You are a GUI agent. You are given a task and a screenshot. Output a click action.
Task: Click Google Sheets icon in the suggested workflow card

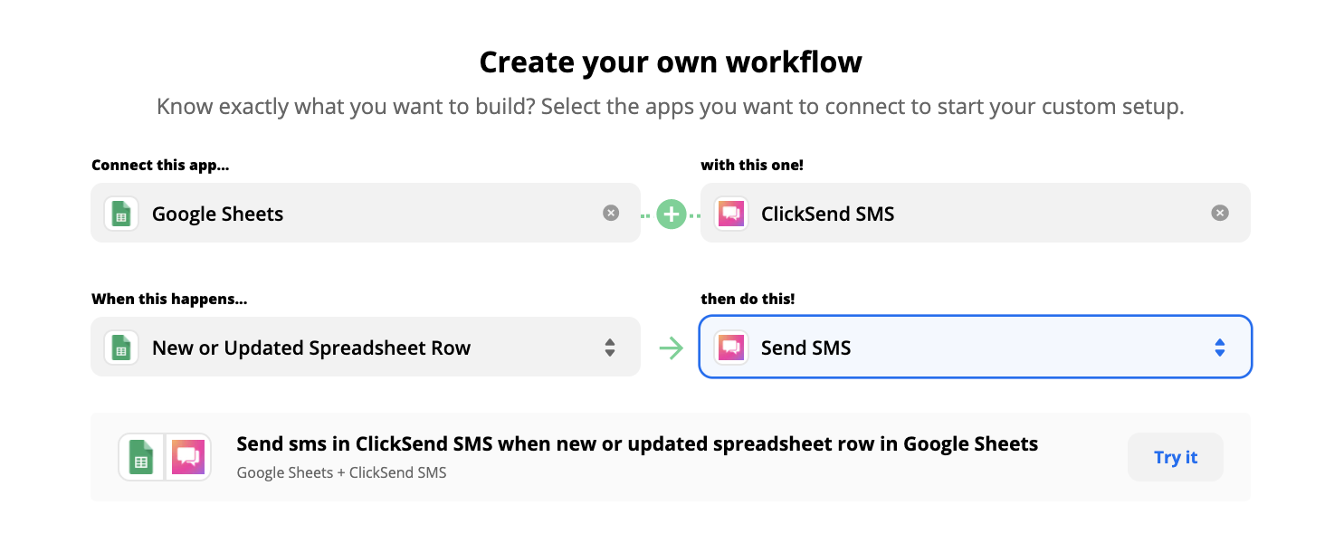pyautogui.click(x=141, y=457)
